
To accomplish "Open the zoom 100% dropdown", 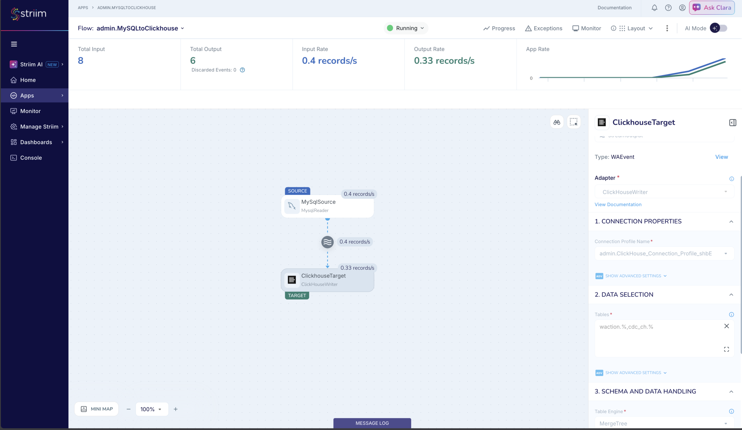I will [152, 409].
